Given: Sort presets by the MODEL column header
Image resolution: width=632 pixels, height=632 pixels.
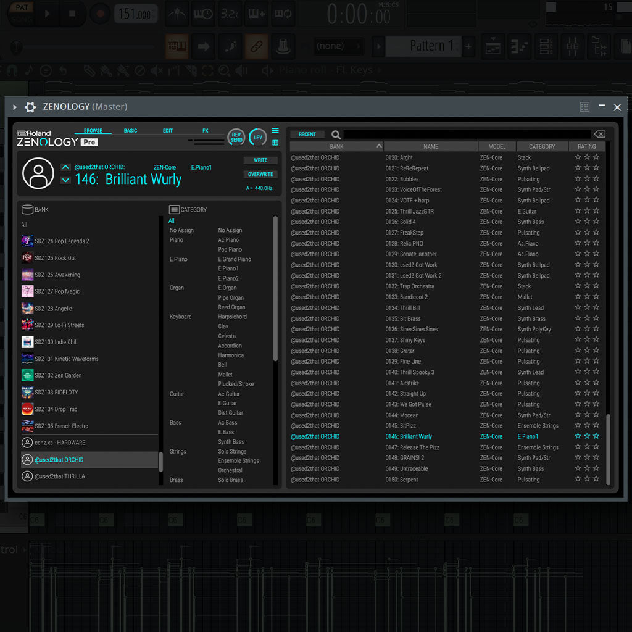Looking at the screenshot, I should (497, 147).
